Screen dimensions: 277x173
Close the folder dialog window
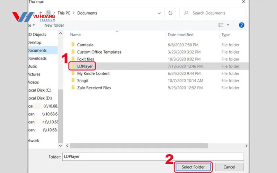244,2
